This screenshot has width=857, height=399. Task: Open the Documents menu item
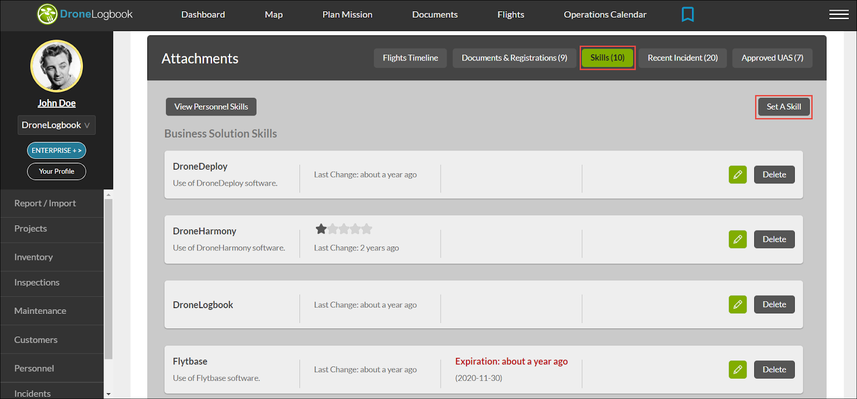click(x=435, y=14)
